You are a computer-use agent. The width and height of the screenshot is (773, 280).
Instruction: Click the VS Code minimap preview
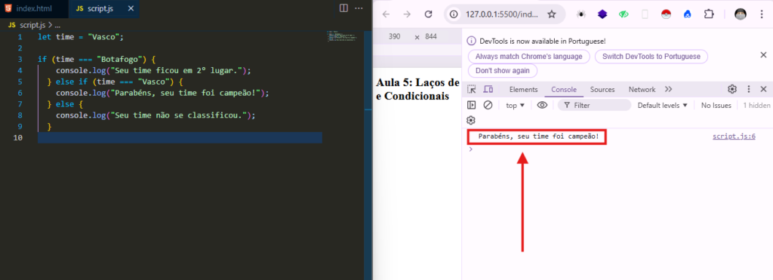click(x=341, y=36)
